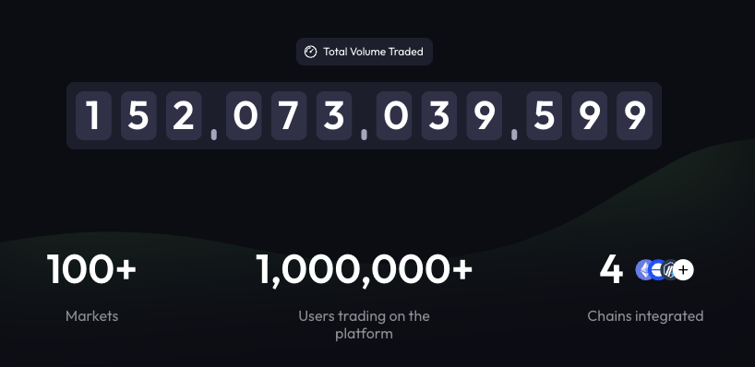Image resolution: width=755 pixels, height=367 pixels.
Task: Click the digit 3 tile just after 7
Action: tap(334, 115)
